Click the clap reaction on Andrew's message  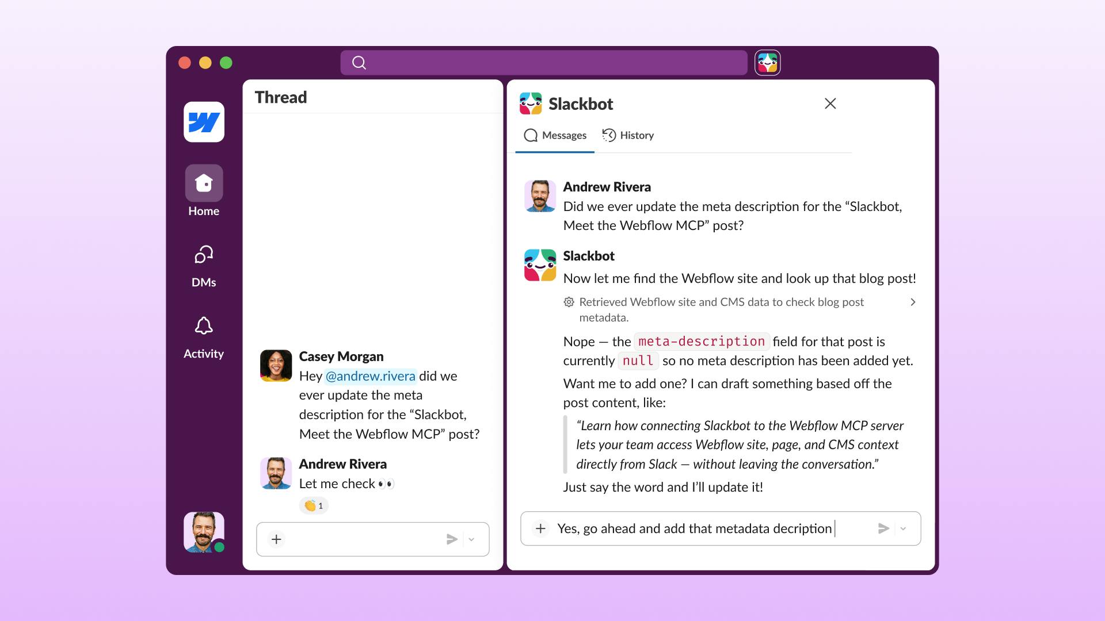tap(314, 505)
